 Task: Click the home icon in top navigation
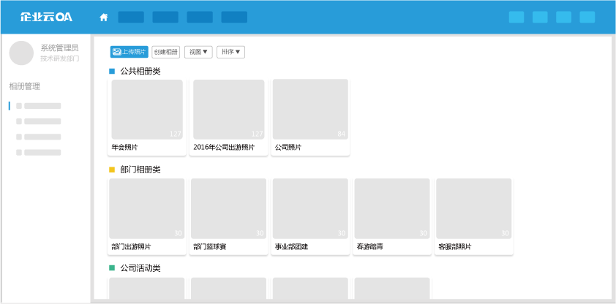coord(103,17)
